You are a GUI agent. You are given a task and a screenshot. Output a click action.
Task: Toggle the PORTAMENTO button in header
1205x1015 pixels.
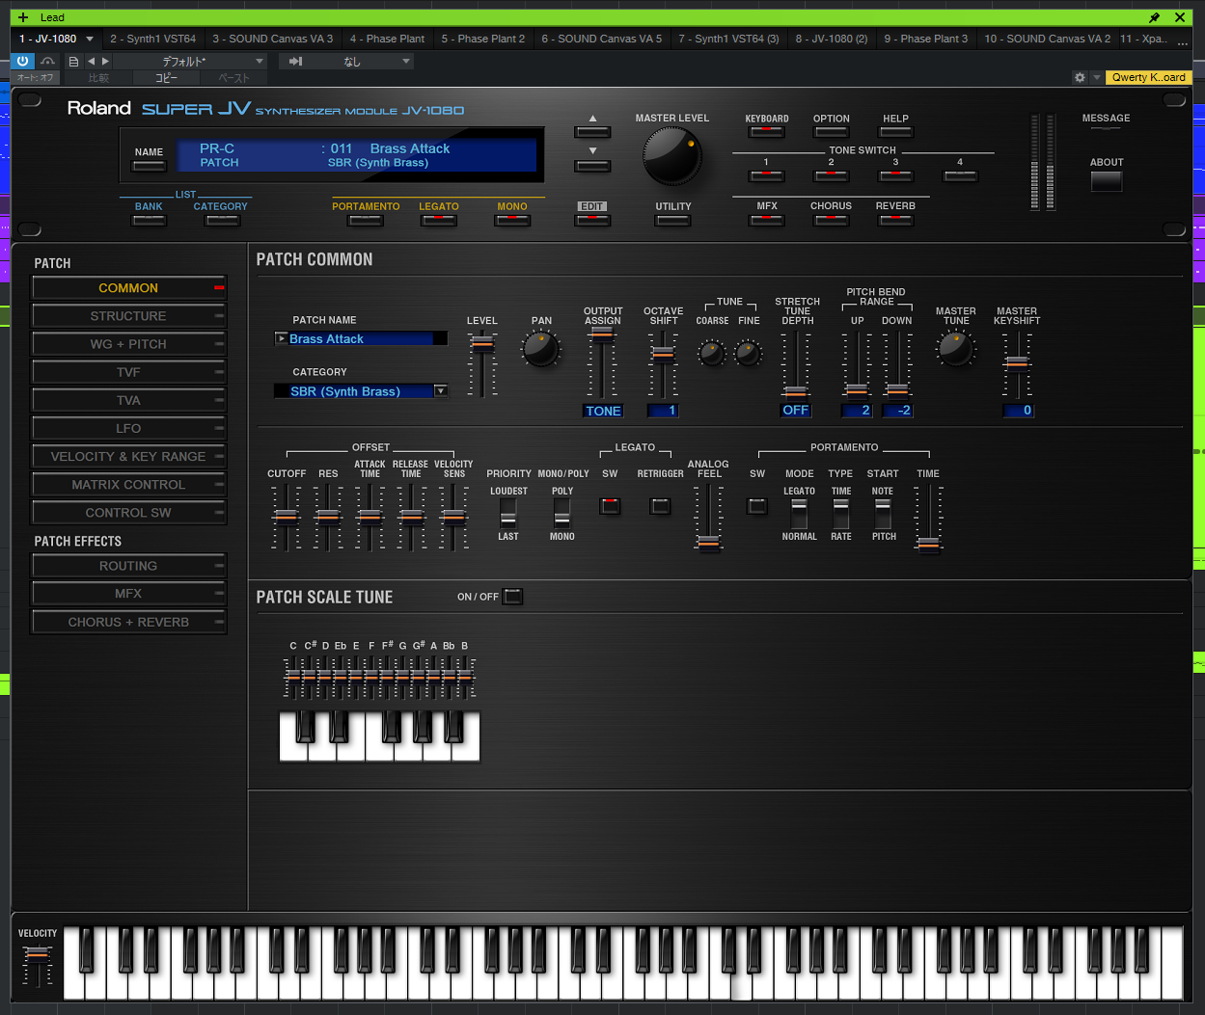[x=365, y=220]
